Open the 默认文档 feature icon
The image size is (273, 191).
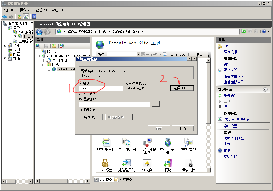click(x=188, y=163)
